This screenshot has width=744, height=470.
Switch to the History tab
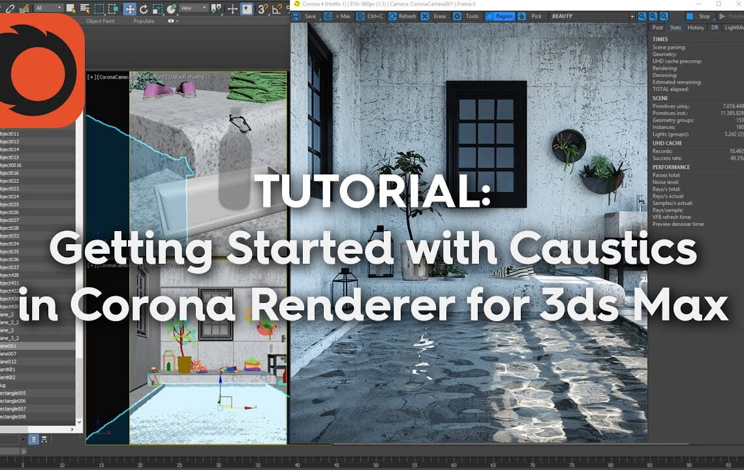click(x=696, y=27)
